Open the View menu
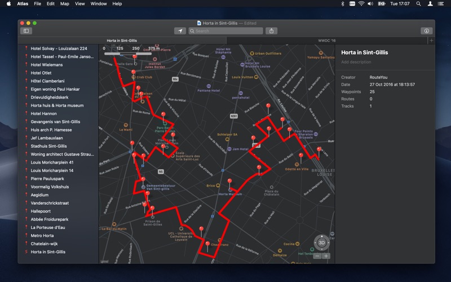This screenshot has width=451, height=282. [79, 4]
